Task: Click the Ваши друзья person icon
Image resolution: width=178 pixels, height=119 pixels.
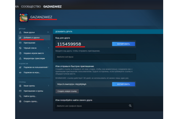Action: [x=20, y=32]
